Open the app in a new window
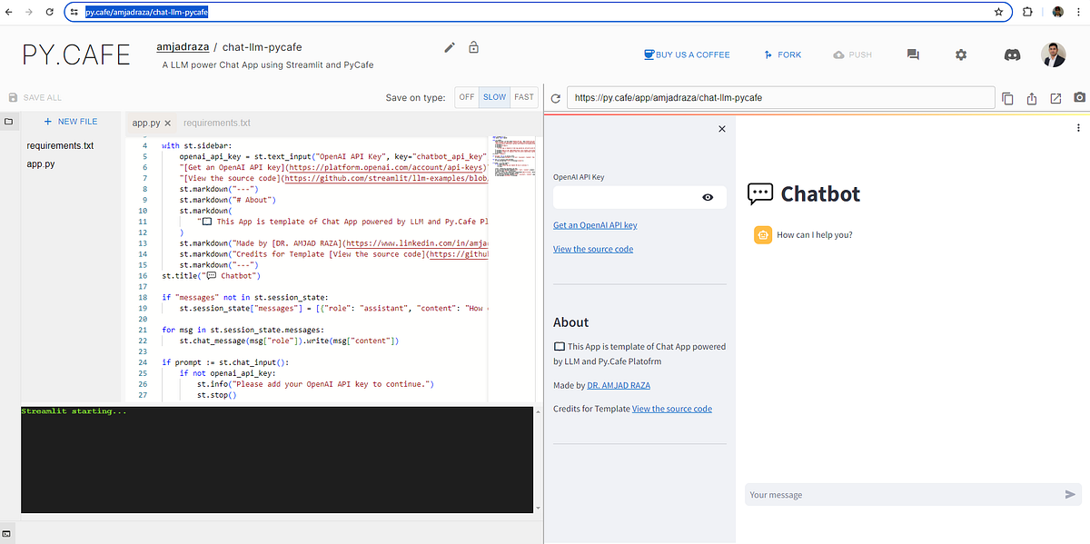Image resolution: width=1090 pixels, height=544 pixels. coord(1055,97)
